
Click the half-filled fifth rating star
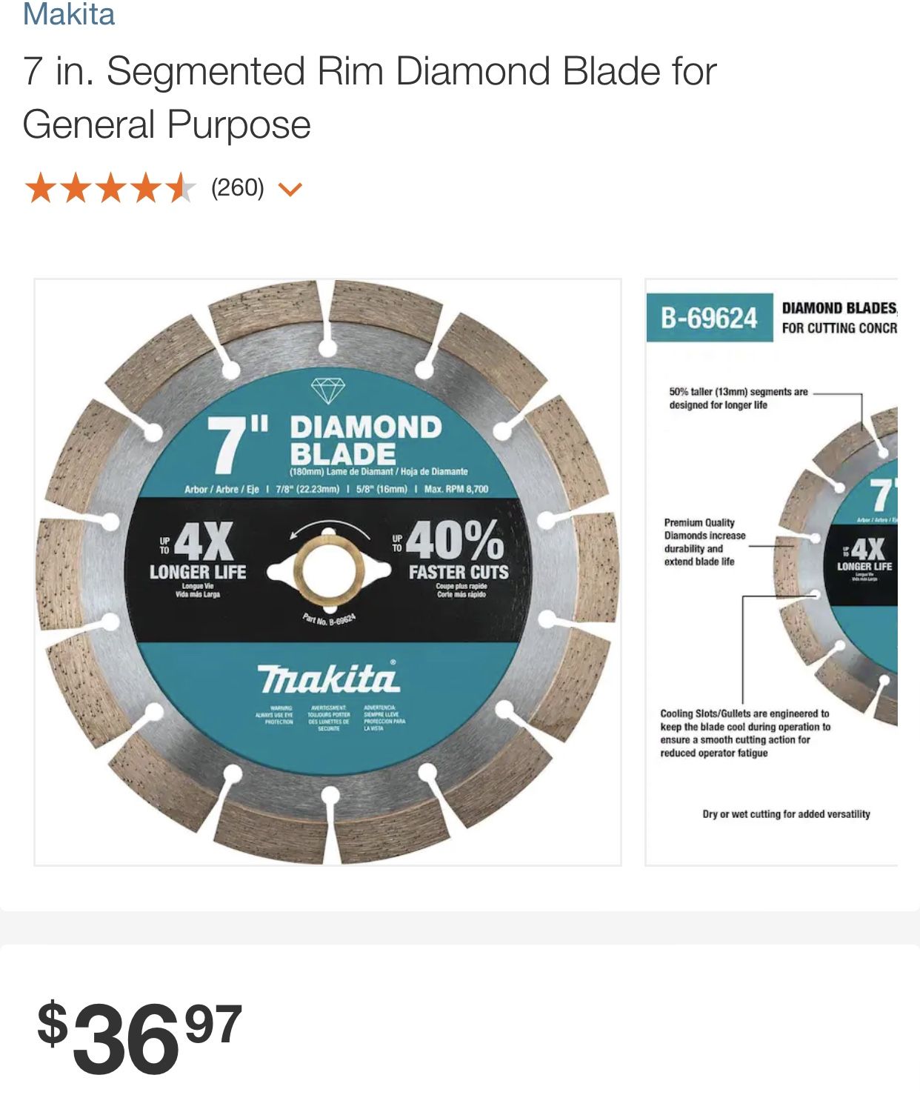181,188
